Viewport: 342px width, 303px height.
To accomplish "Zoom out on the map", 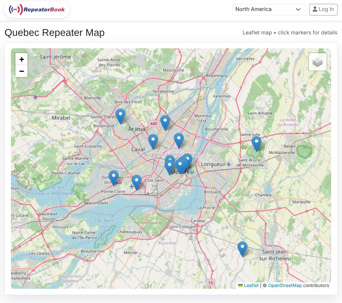I will (x=21, y=71).
